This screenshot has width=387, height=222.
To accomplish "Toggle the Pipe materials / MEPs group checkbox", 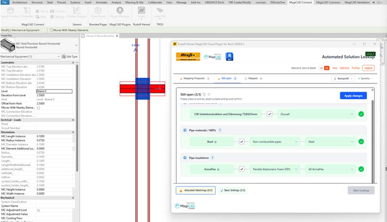I will click(x=185, y=130).
